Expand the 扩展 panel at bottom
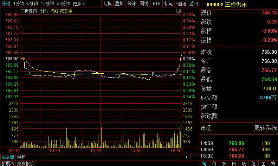The width and height of the screenshot is (278, 166). coord(7,163)
